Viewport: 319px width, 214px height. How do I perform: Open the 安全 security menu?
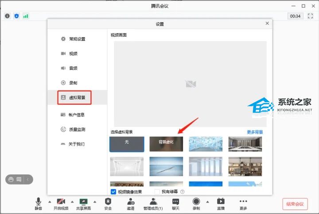108,204
